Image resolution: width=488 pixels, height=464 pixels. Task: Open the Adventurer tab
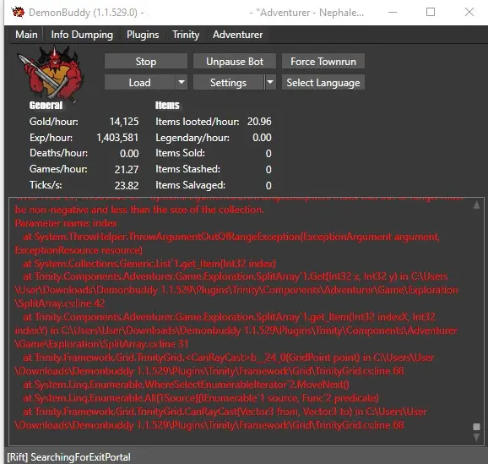237,35
